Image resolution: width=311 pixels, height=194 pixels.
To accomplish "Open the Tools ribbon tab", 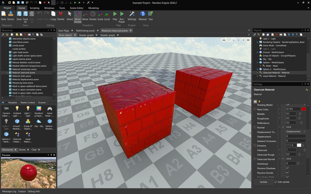I will [x=62, y=8].
